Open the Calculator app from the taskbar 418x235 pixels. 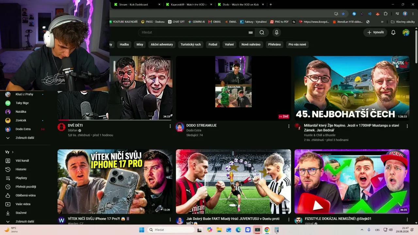coord(276,230)
